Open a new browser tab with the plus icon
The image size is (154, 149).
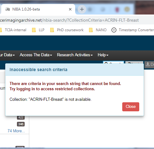click(82, 9)
